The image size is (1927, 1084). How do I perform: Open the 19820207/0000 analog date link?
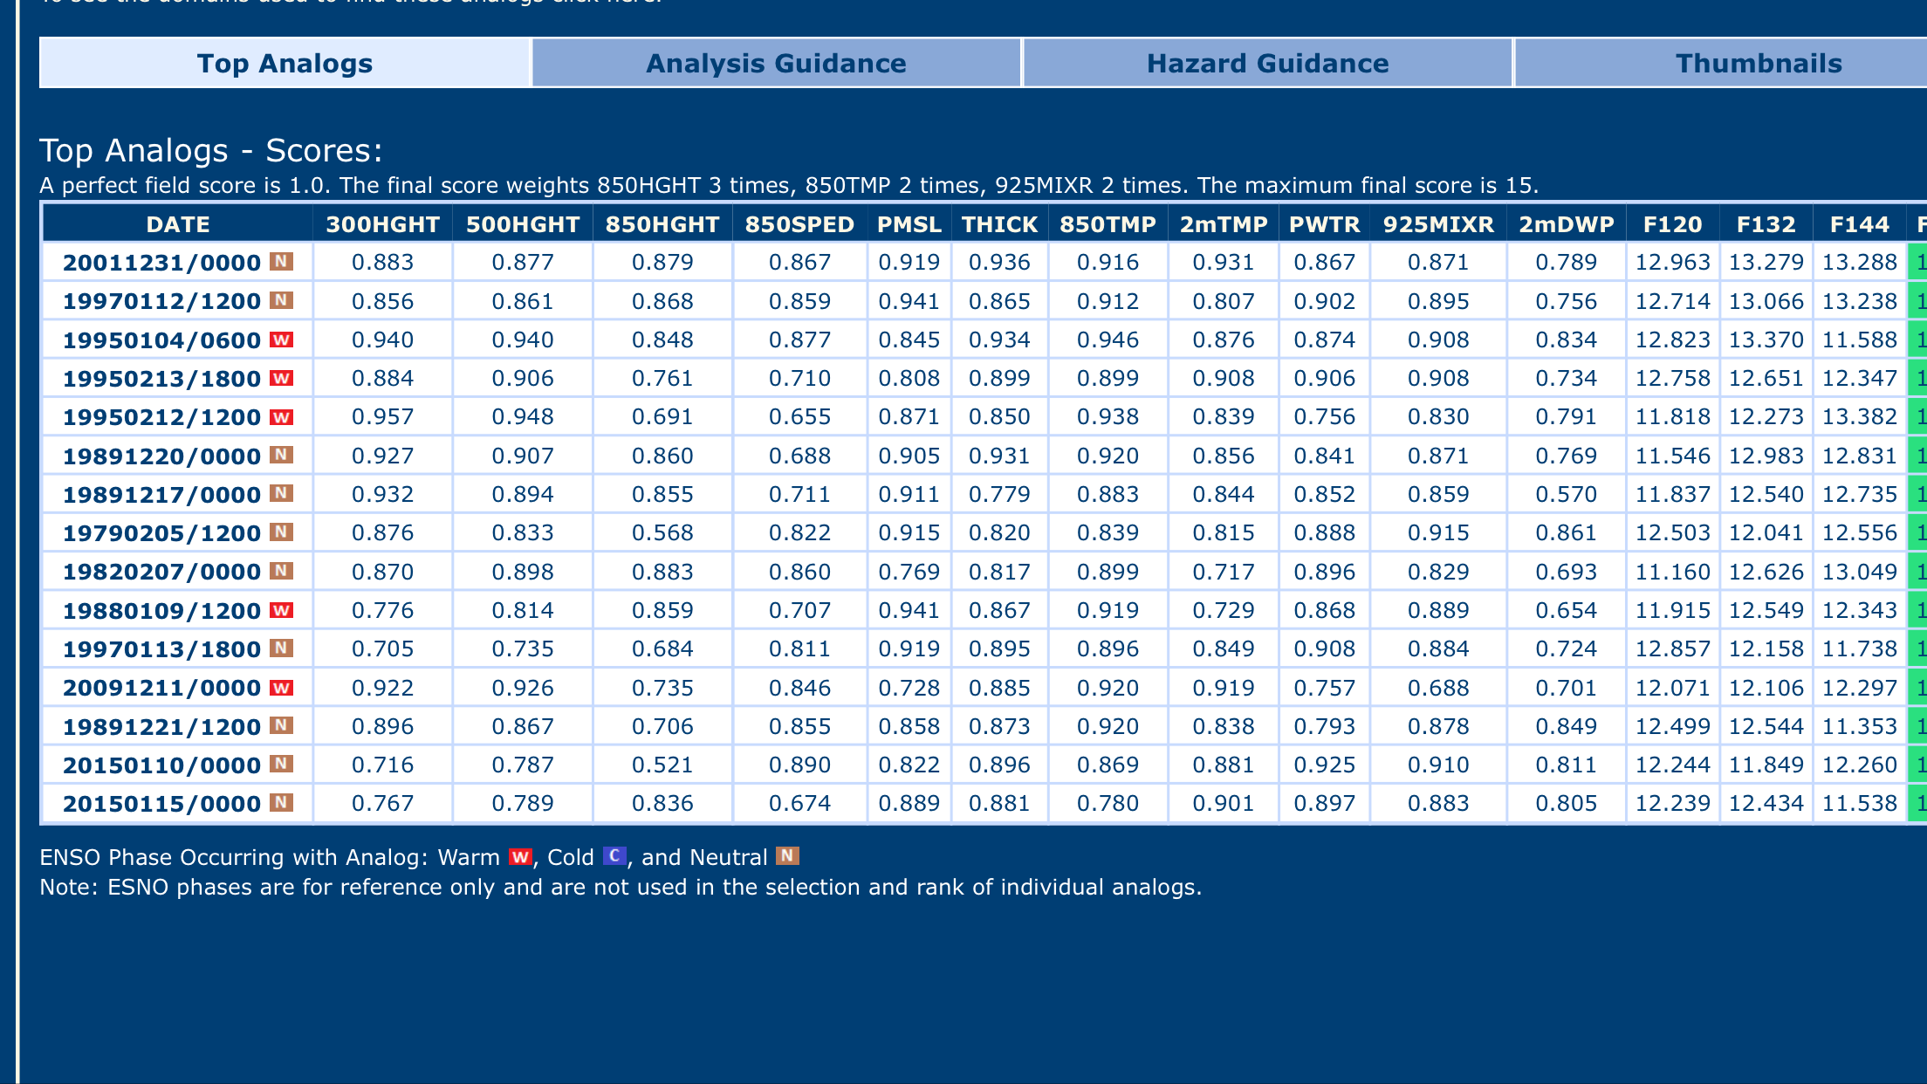pyautogui.click(x=161, y=572)
